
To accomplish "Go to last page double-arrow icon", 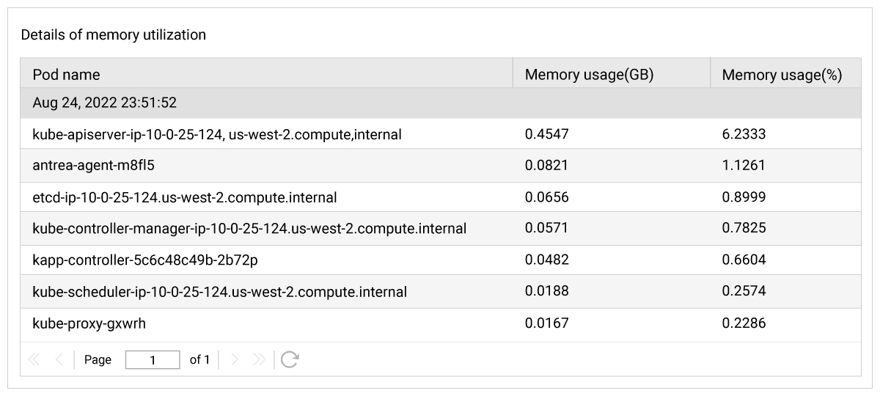I will click(x=259, y=359).
